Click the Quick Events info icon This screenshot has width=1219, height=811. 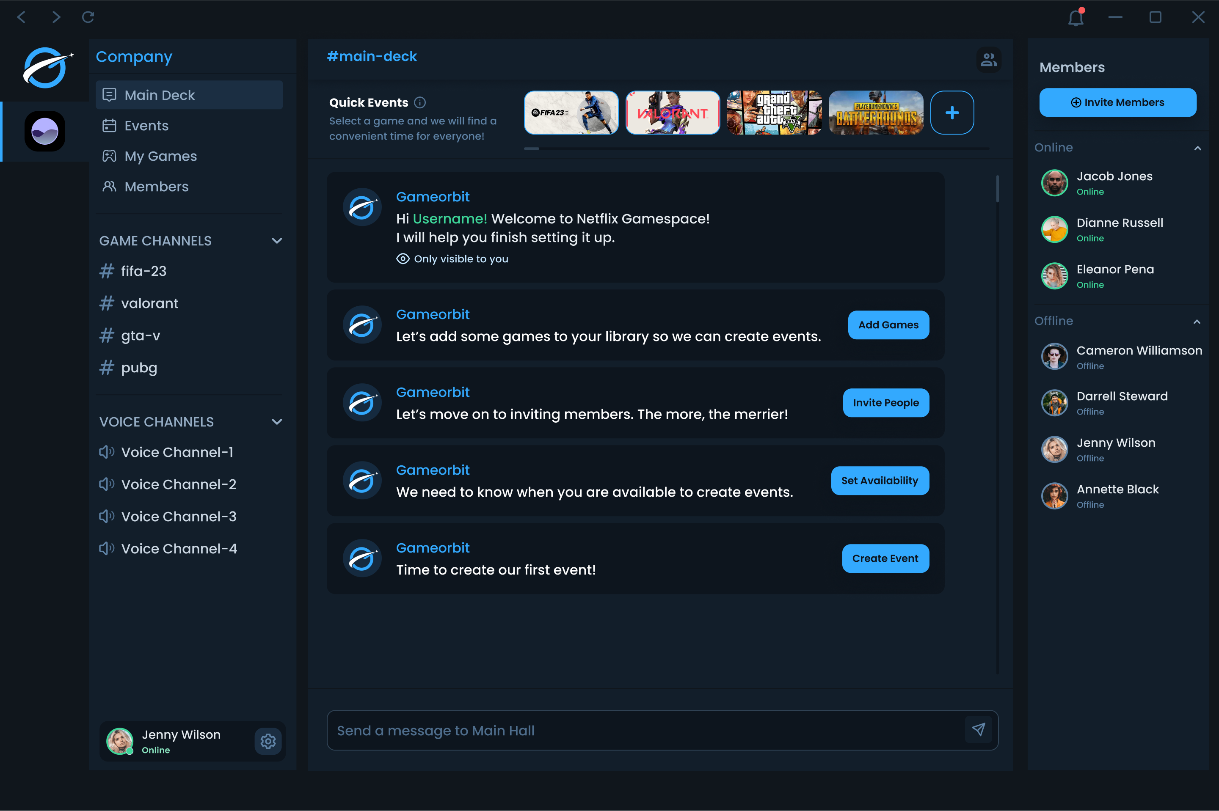(420, 102)
